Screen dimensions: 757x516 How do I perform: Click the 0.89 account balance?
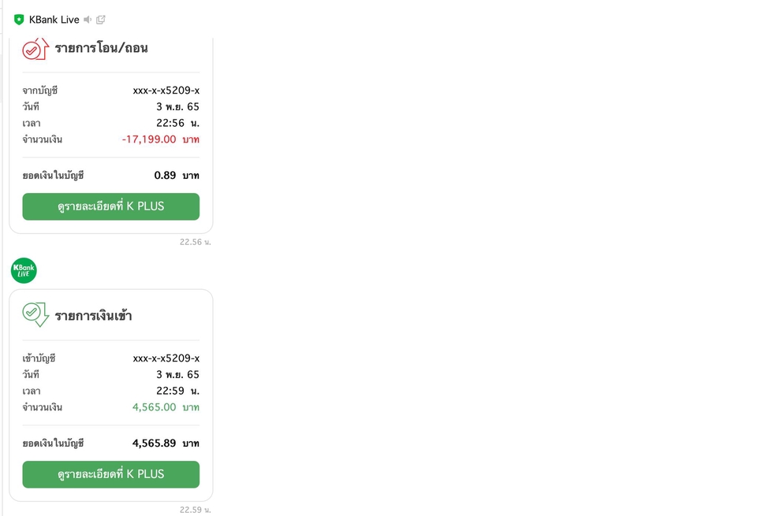tap(165, 175)
